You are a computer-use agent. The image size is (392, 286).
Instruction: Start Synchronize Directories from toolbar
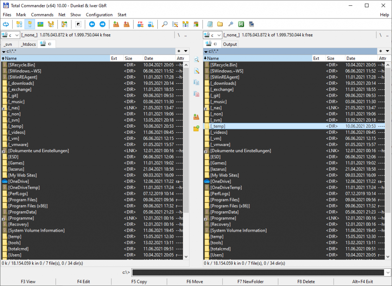tap(185, 24)
